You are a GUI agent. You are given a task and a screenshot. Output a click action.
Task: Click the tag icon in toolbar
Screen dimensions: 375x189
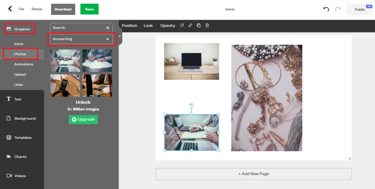(182, 25)
